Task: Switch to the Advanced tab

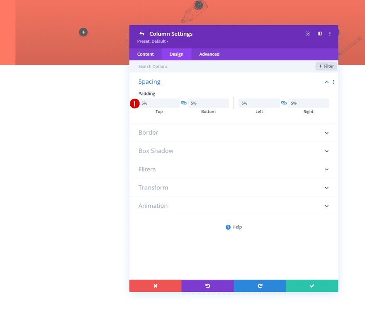Action: (x=209, y=54)
